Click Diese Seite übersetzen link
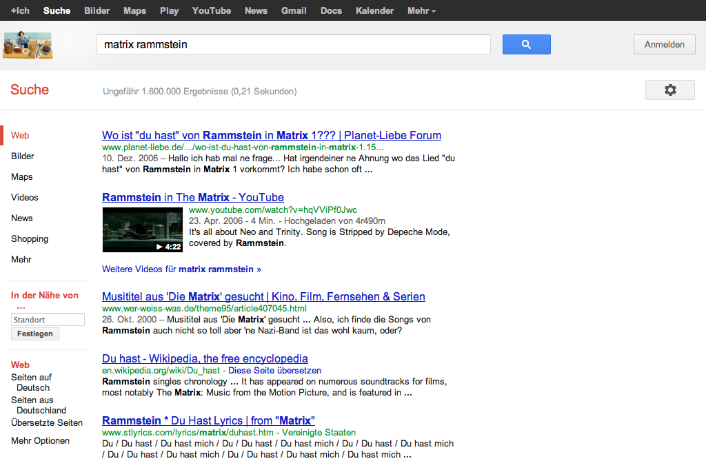This screenshot has height=461, width=706. tap(274, 371)
